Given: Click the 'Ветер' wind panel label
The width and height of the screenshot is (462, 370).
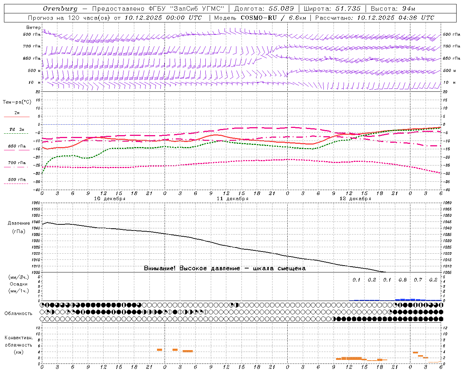Looking at the screenshot, I should pos(34,27).
